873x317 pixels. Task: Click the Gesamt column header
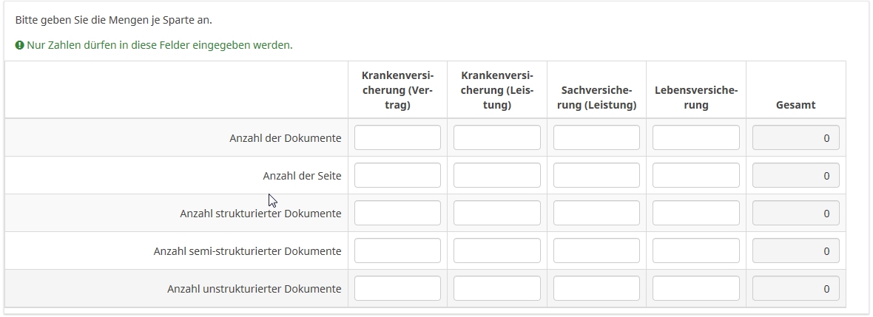pyautogui.click(x=795, y=105)
